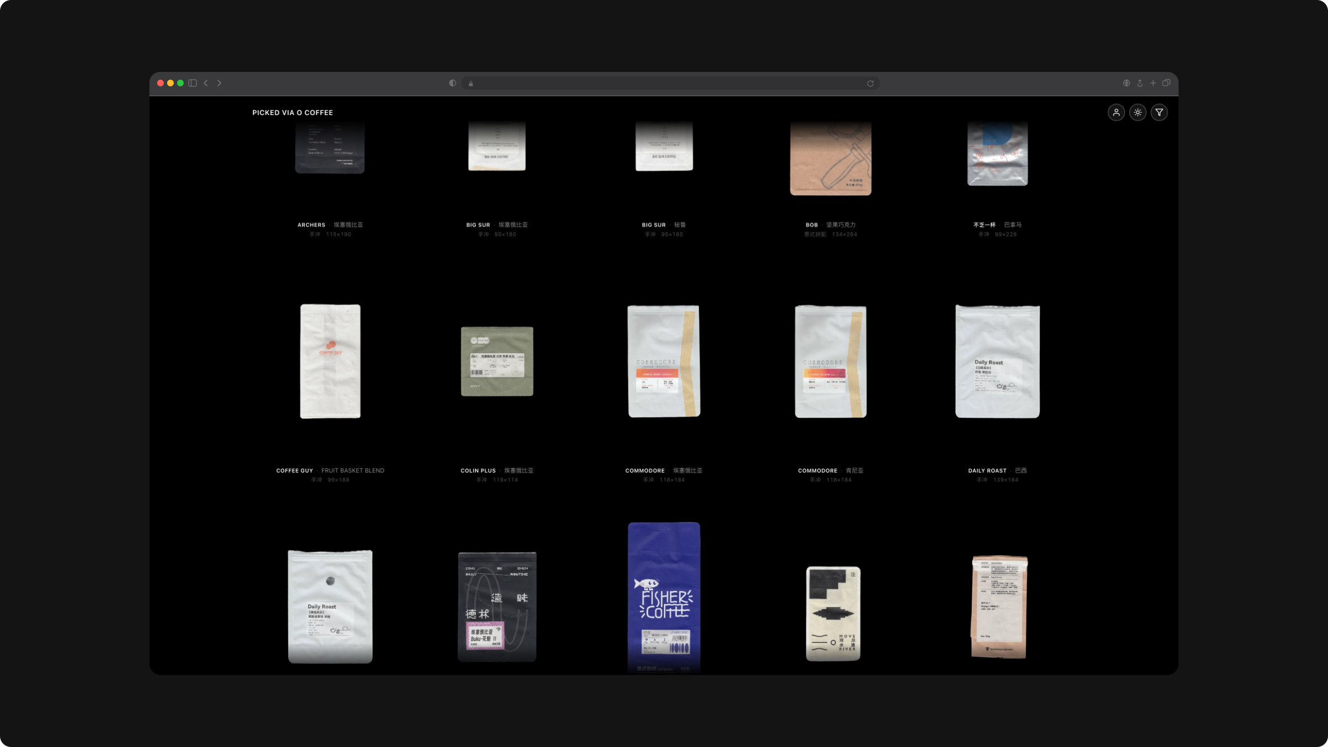This screenshot has height=747, width=1328.
Task: Click the '不乏一杯 · 巴拿马' caption
Action: click(998, 225)
